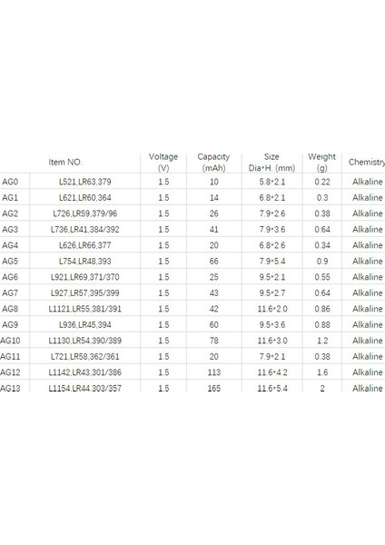Select the L621,LR60,364 item cell
Screen dimensions: 385x545
85,198
